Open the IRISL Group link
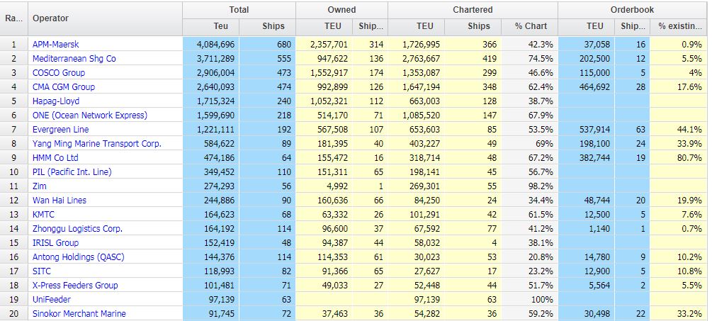Image resolution: width=712 pixels, height=321 pixels. (x=55, y=243)
